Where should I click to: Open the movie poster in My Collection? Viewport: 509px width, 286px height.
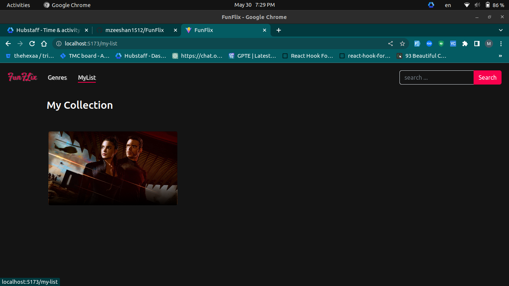(113, 168)
